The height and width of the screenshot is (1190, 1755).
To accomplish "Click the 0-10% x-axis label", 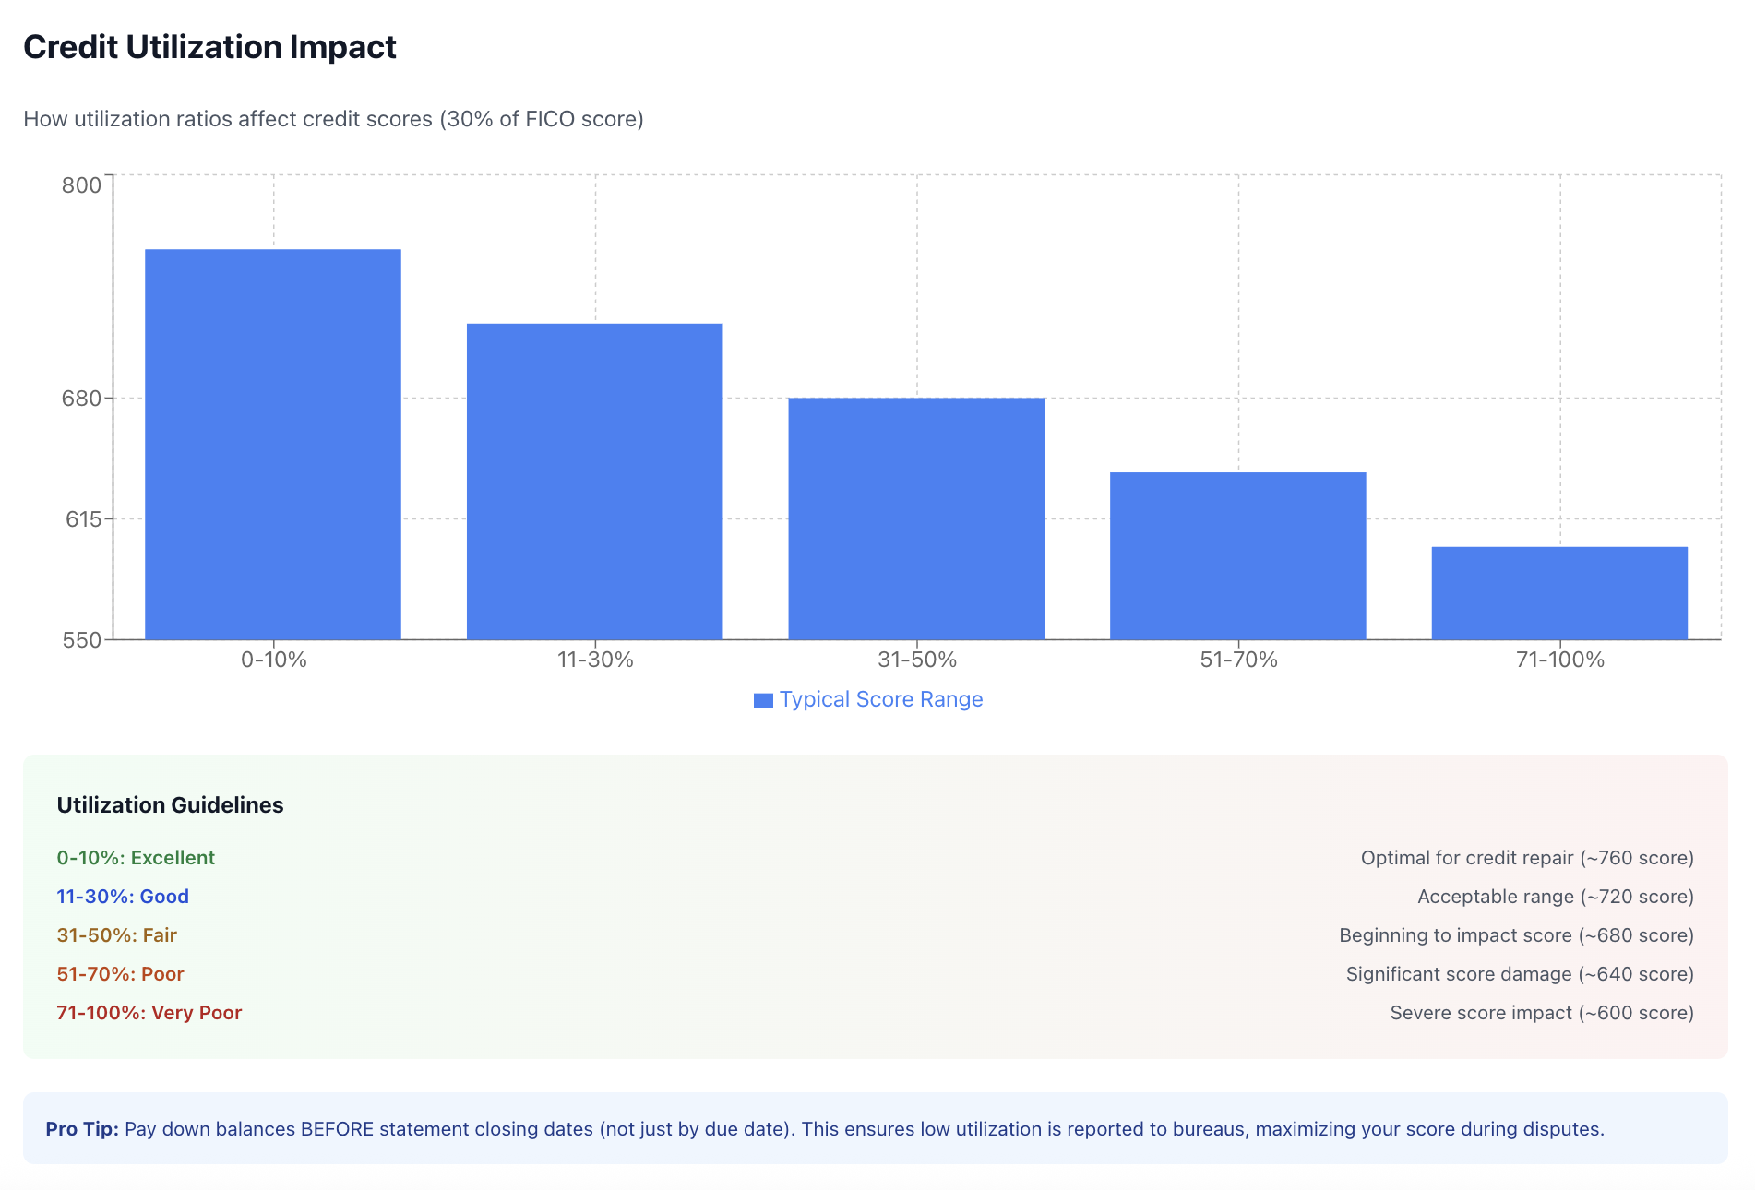I will tap(273, 660).
